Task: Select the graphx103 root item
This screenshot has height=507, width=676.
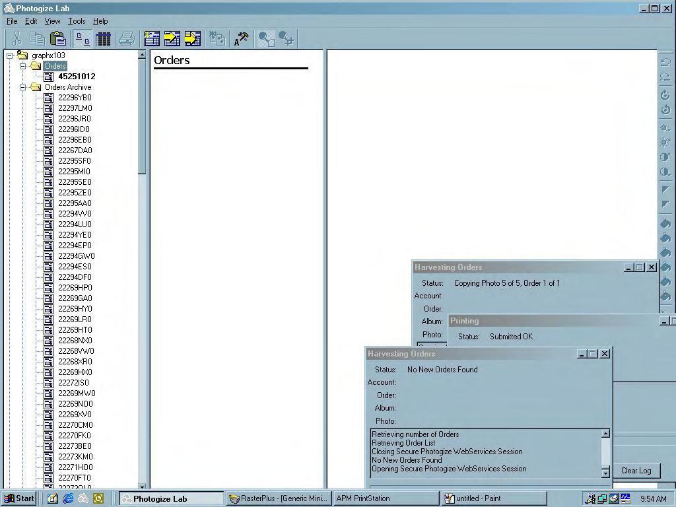Action: pos(48,55)
